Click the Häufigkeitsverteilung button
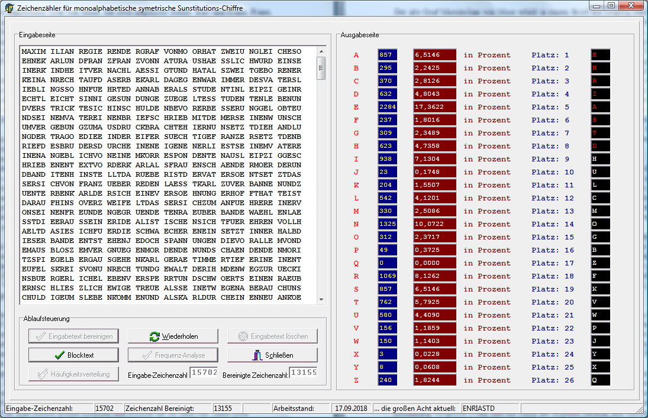Viewport: 648px width, 418px height. [73, 374]
